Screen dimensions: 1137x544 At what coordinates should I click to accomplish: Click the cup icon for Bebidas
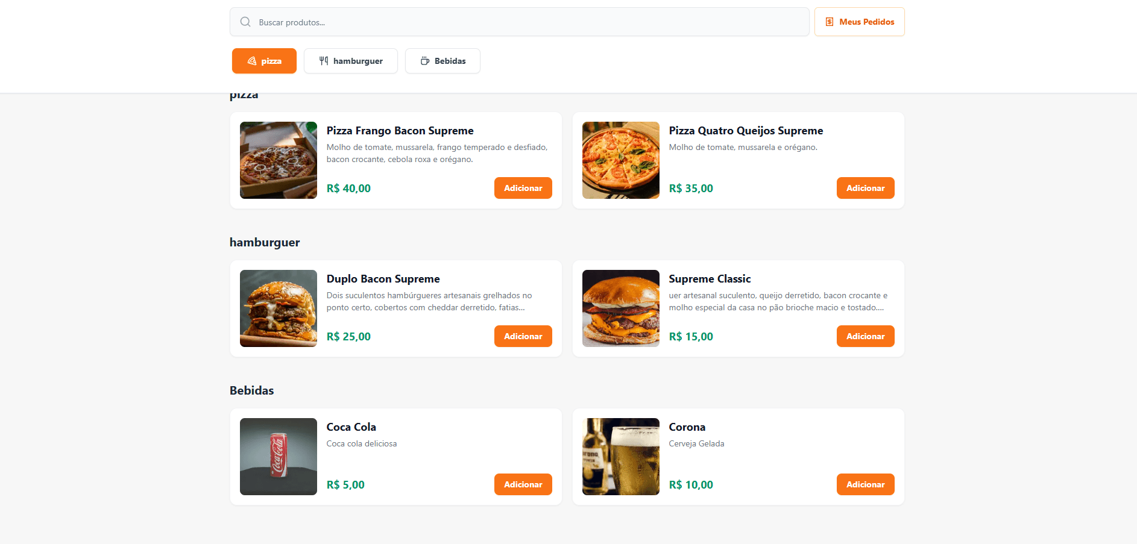point(425,61)
